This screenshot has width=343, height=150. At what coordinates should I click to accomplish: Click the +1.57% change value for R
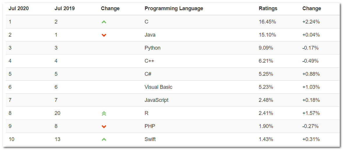311,113
